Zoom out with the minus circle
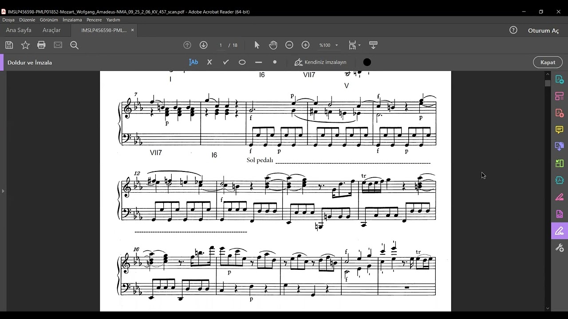This screenshot has height=319, width=568. click(289, 45)
